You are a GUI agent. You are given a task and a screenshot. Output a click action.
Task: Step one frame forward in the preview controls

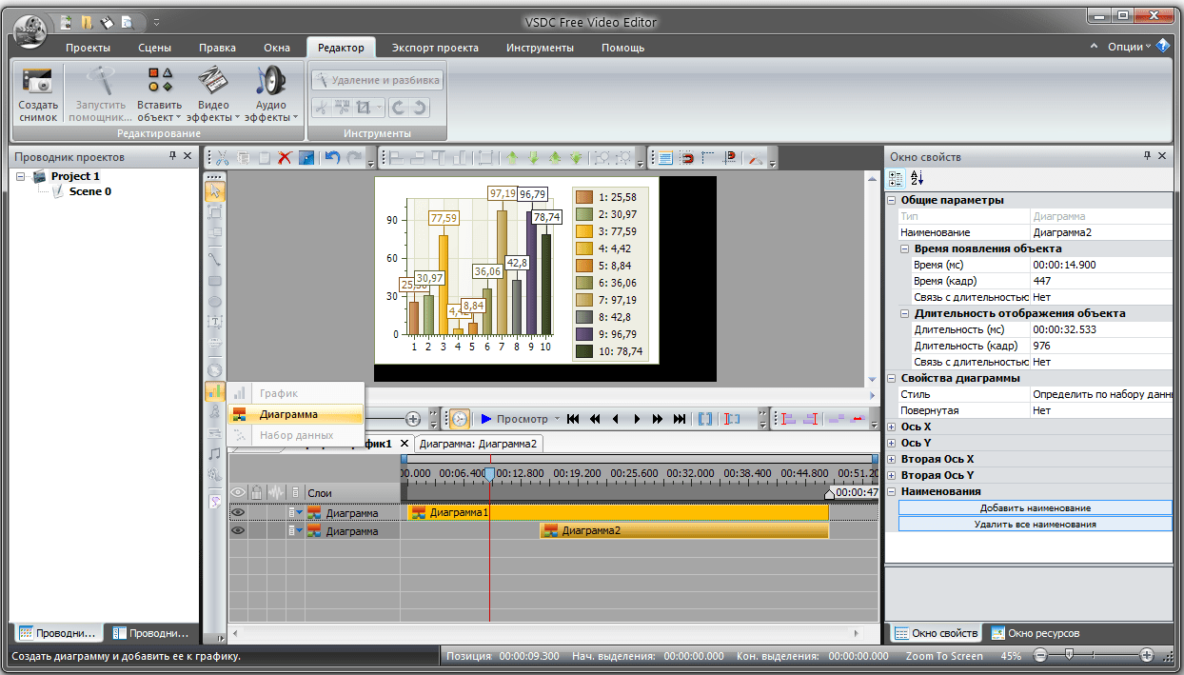(x=637, y=419)
